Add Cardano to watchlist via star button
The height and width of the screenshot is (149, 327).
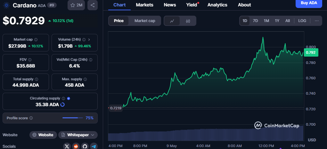coord(76,5)
